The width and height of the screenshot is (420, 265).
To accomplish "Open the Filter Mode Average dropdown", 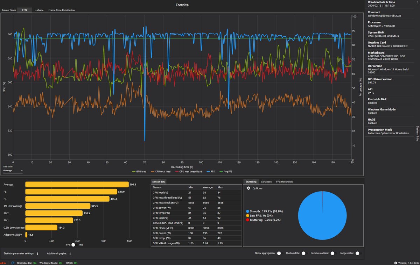I will click(13, 171).
